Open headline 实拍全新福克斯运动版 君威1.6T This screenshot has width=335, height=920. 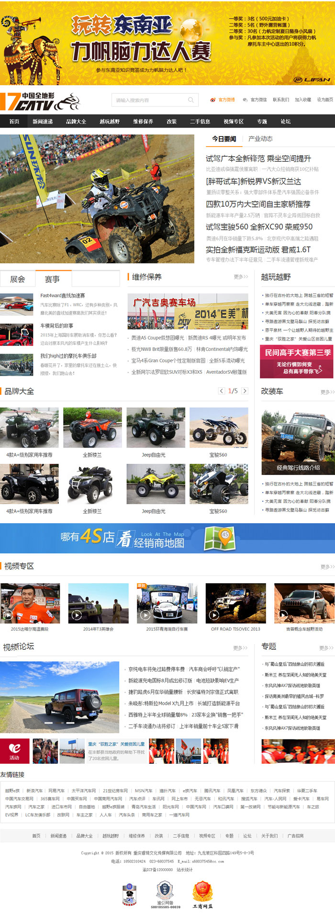coord(258,249)
